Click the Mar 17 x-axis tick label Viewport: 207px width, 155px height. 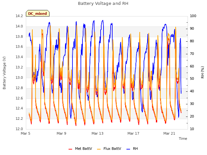(x=133, y=133)
